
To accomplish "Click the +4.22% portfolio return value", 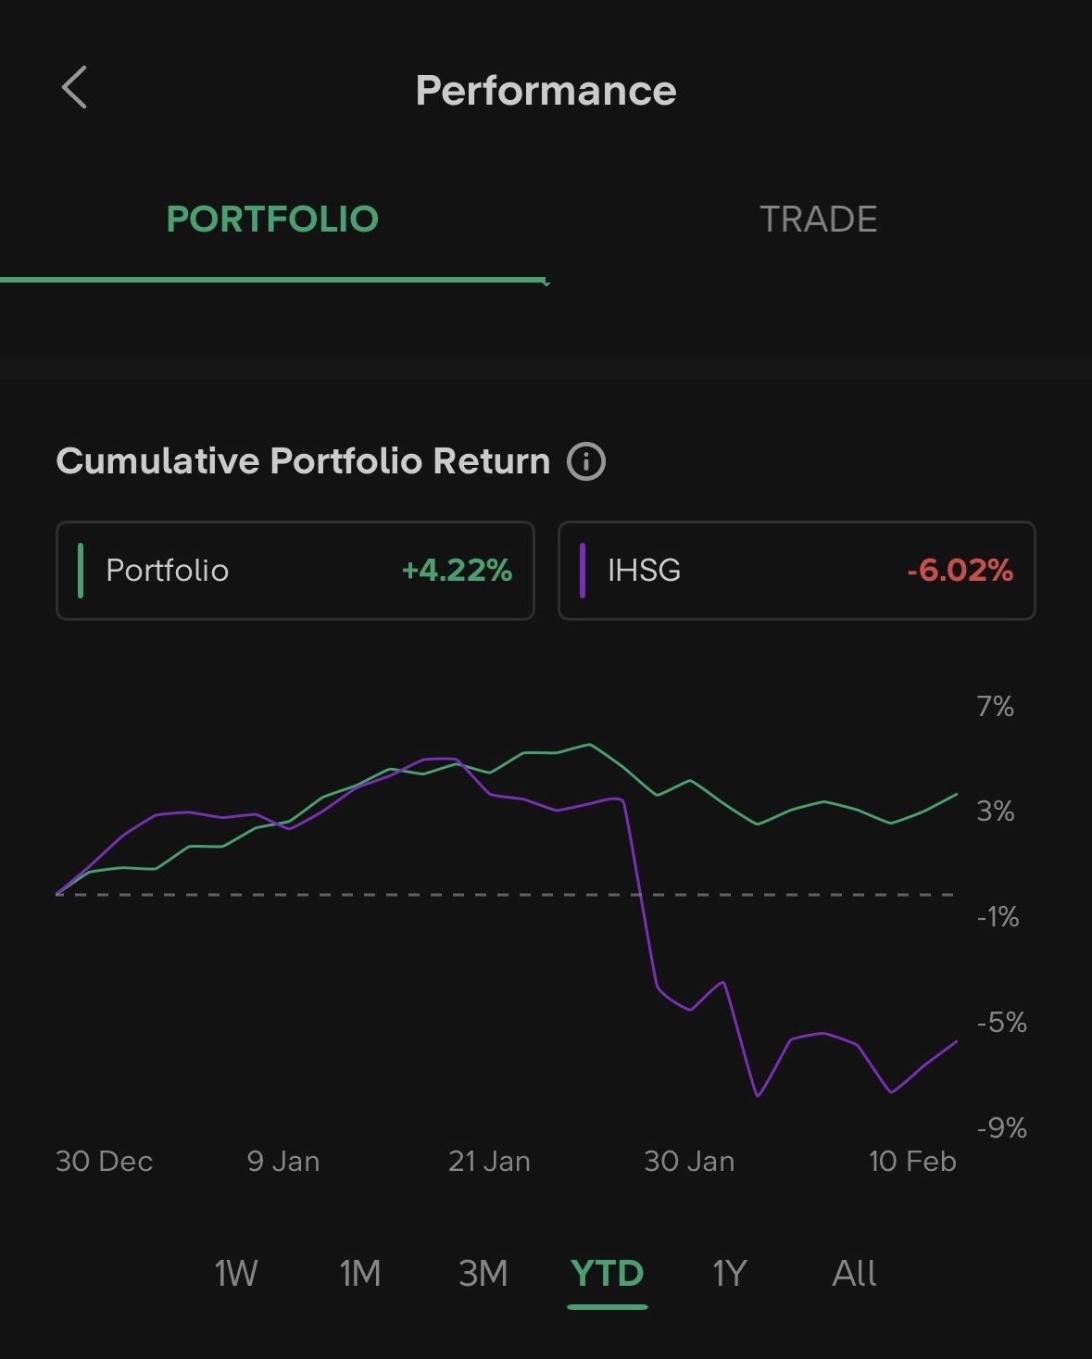I will click(x=457, y=571).
